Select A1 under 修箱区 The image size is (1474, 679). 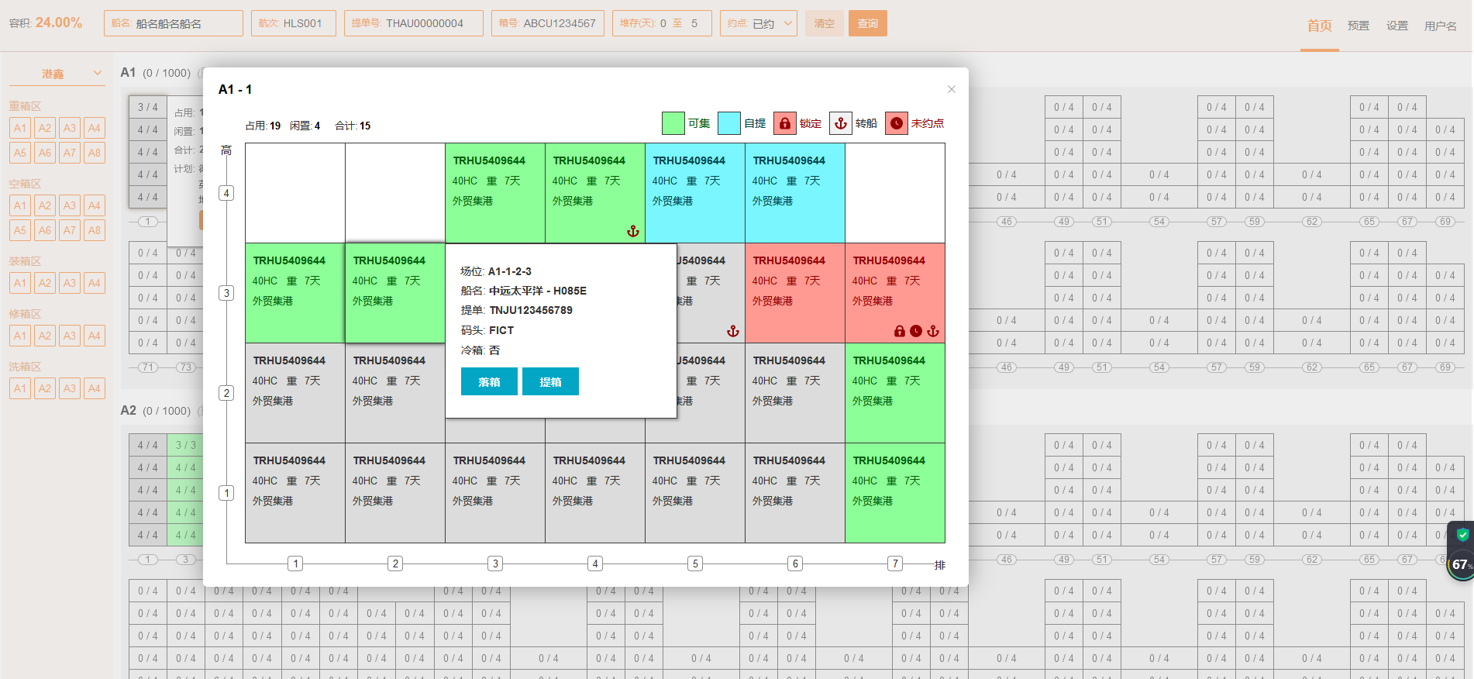[x=20, y=336]
